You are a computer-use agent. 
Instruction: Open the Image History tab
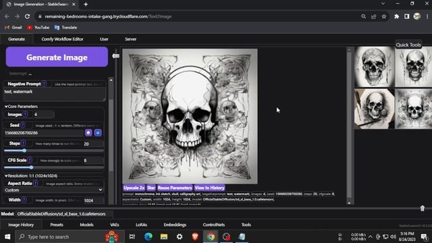(21, 225)
